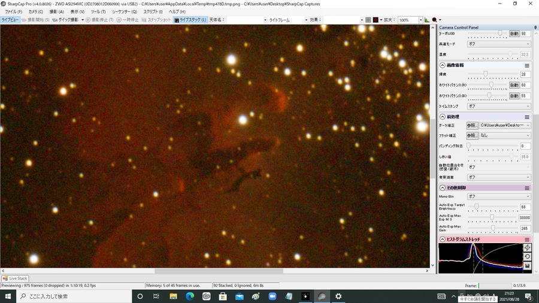
Task: Pin the Camera Control Panel
Action: point(535,27)
